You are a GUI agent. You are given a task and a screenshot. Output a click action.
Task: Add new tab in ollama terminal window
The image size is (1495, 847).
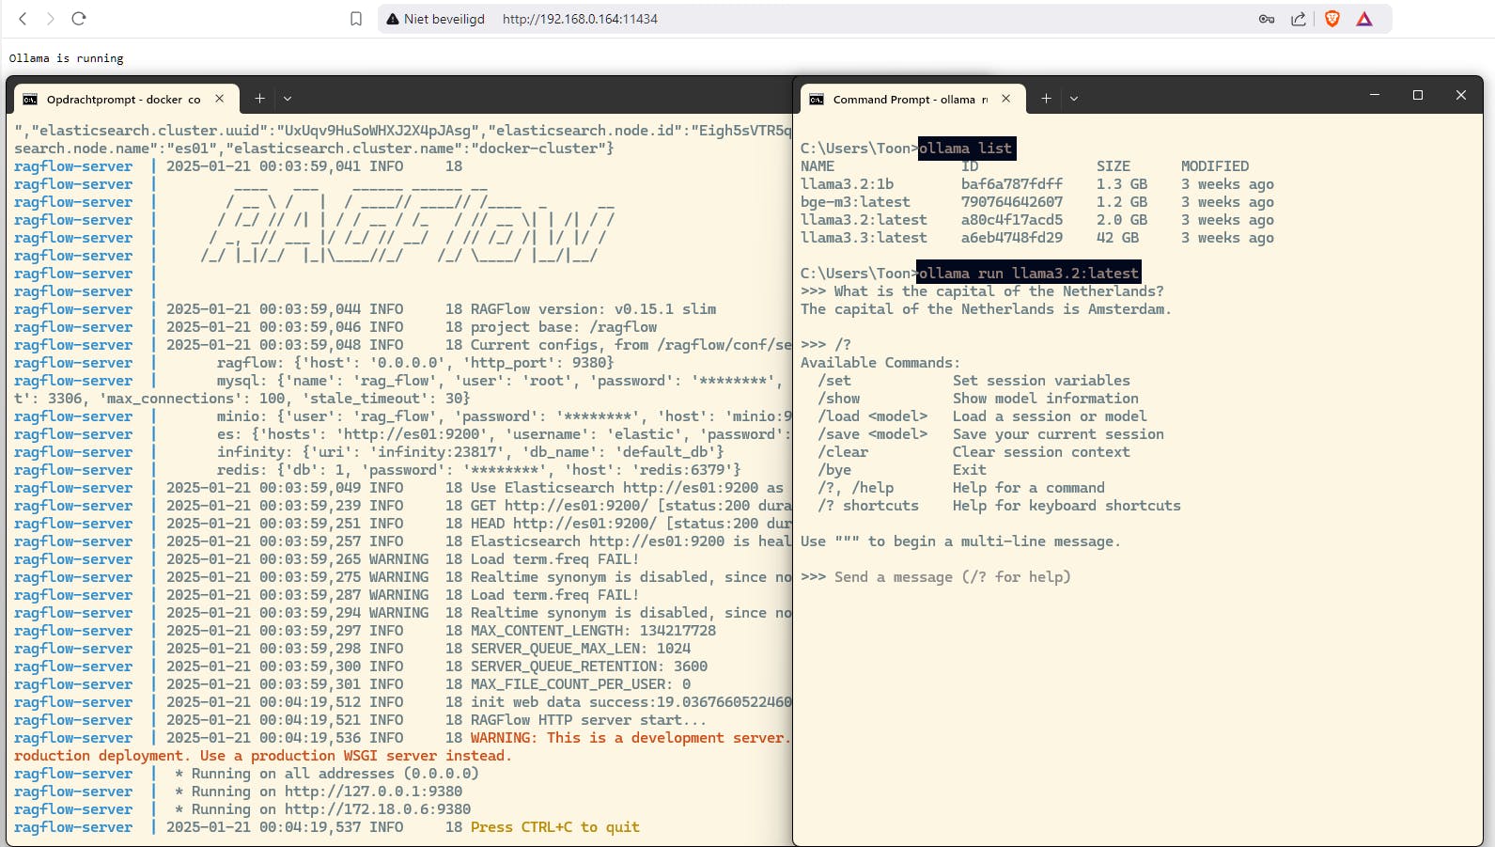(1046, 99)
